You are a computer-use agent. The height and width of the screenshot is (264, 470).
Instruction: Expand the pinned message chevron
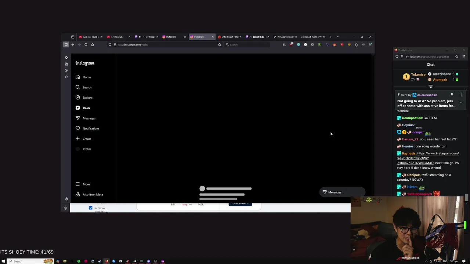pos(461,103)
